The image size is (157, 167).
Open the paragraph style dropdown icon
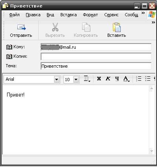pos(87,79)
